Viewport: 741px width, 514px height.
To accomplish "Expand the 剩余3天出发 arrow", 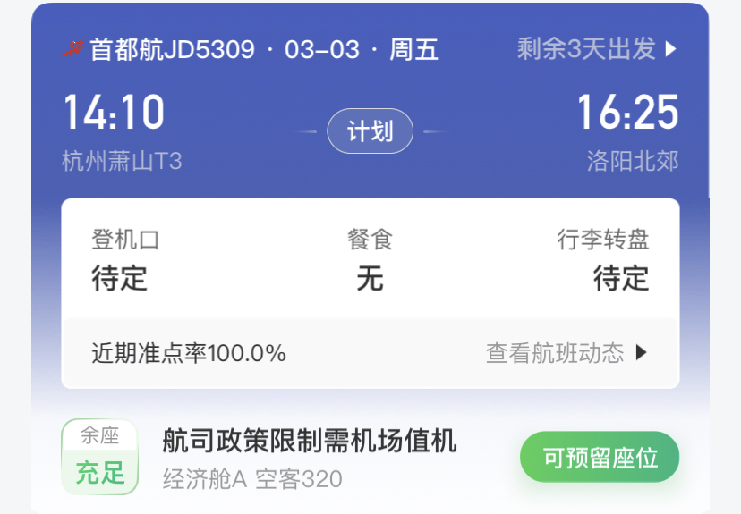I will click(x=671, y=49).
